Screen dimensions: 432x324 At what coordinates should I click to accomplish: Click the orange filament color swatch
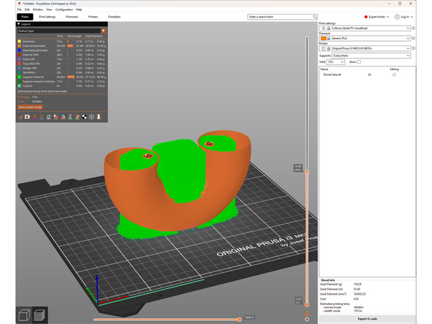coord(323,38)
